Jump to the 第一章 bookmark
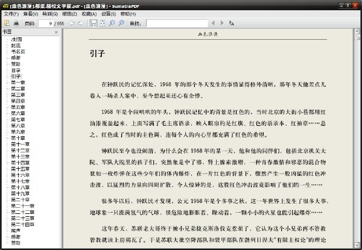Viewport: 362px width, 250px height. 18,83
